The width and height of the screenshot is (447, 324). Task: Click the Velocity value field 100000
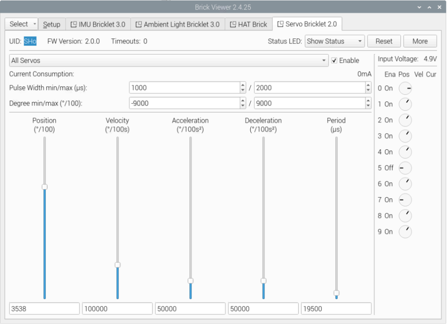(x=117, y=309)
